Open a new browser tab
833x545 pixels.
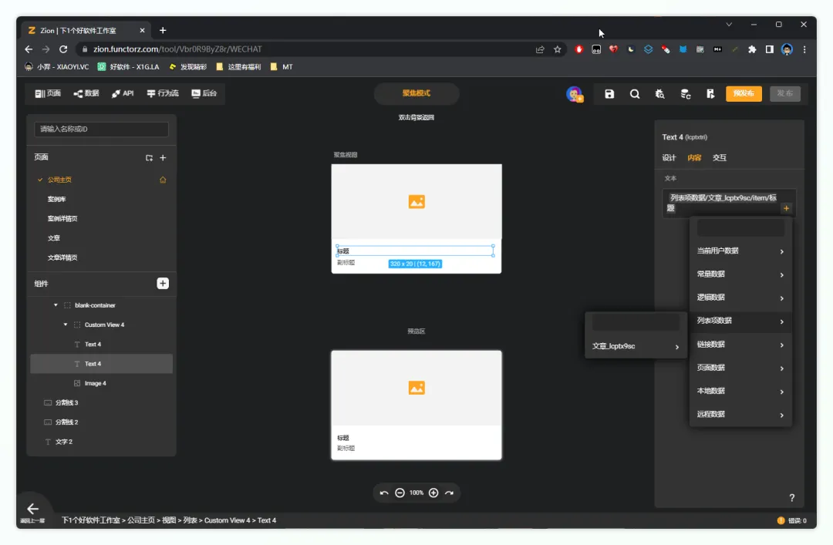point(163,30)
